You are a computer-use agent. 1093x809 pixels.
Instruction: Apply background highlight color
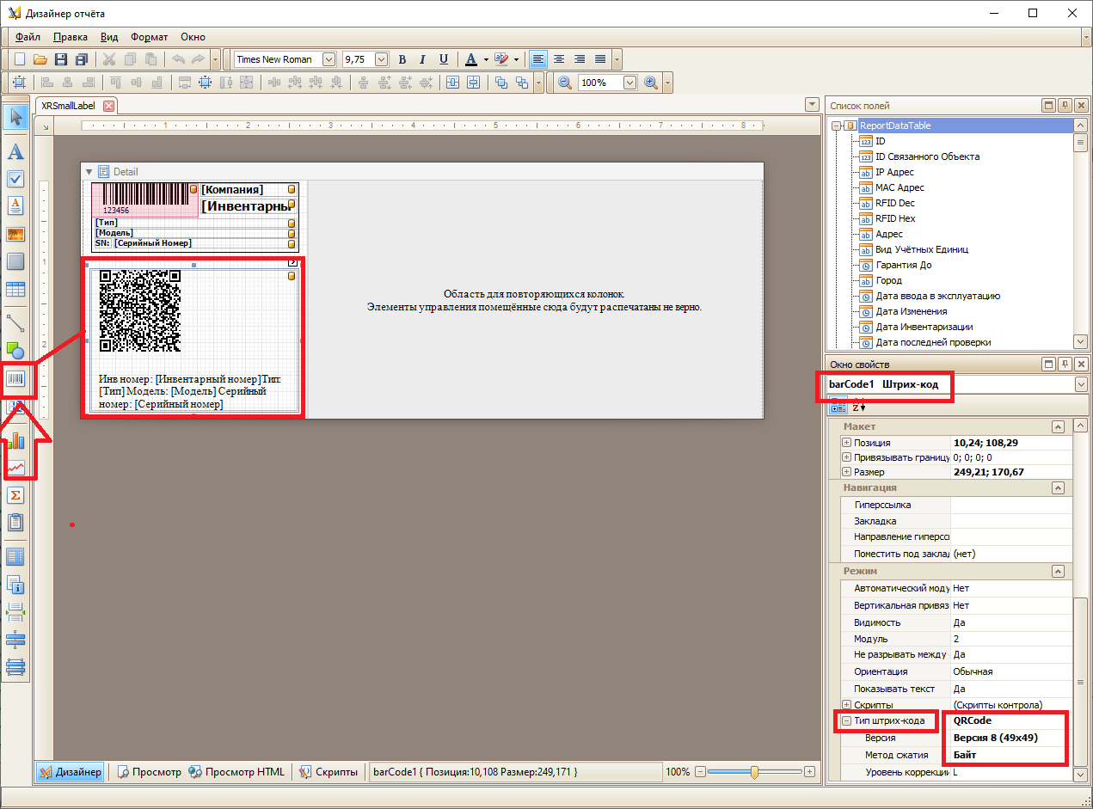tap(503, 59)
